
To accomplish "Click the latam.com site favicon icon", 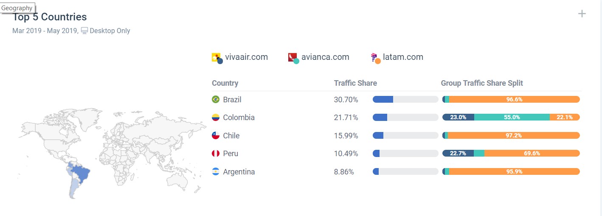I will click(x=375, y=58).
